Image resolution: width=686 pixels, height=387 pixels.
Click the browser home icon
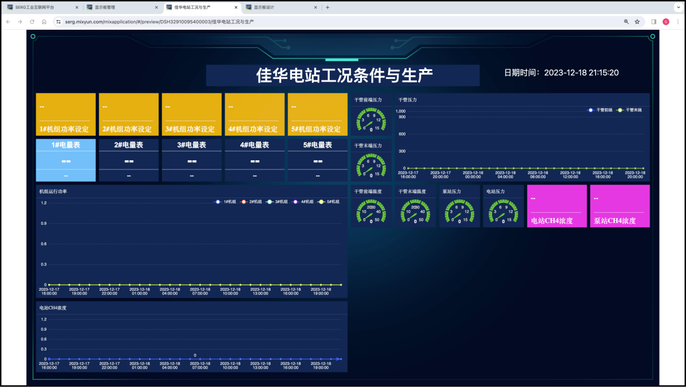(x=44, y=22)
